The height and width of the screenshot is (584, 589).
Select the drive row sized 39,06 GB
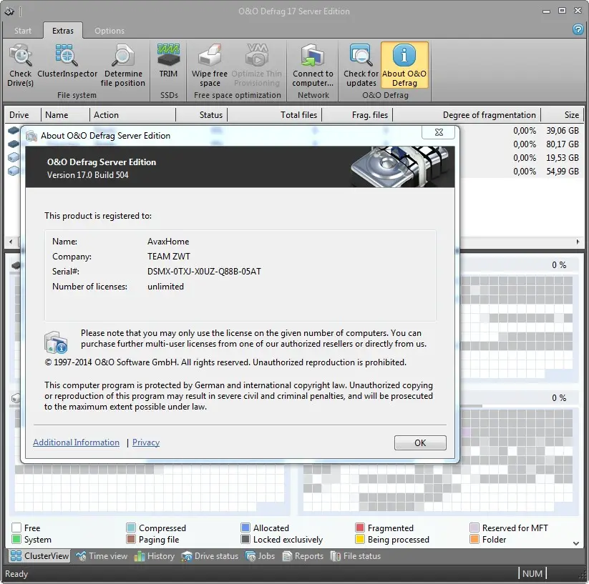(294, 131)
